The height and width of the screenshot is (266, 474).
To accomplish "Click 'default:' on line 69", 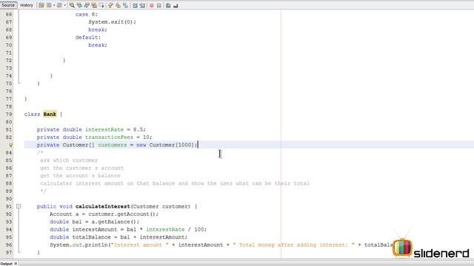I will [x=88, y=38].
